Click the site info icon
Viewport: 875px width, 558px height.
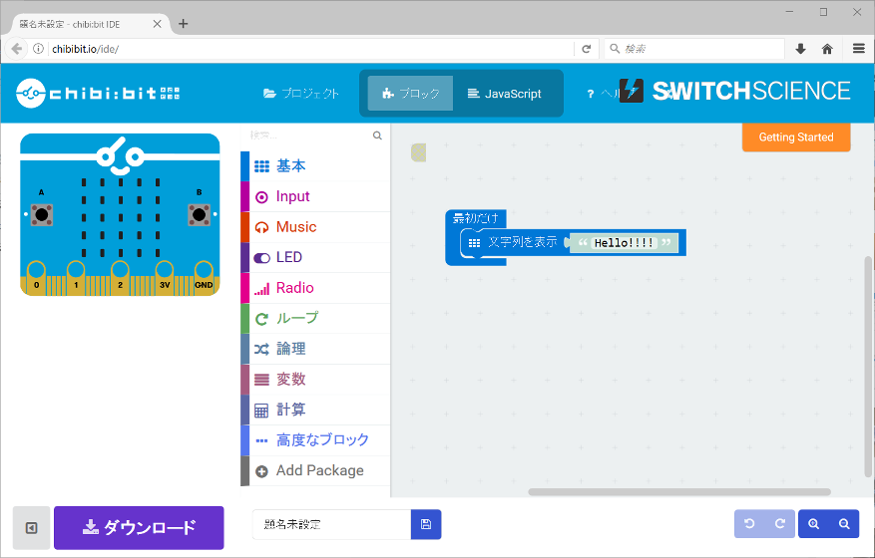click(38, 49)
